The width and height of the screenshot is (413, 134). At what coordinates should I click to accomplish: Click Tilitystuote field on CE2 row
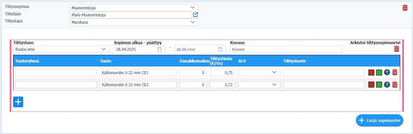click(324, 85)
